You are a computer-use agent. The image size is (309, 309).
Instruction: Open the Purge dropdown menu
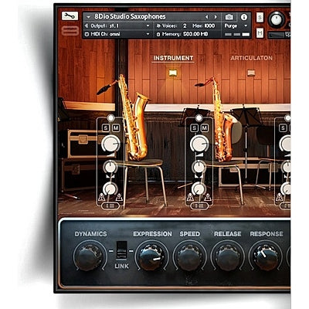(236, 25)
